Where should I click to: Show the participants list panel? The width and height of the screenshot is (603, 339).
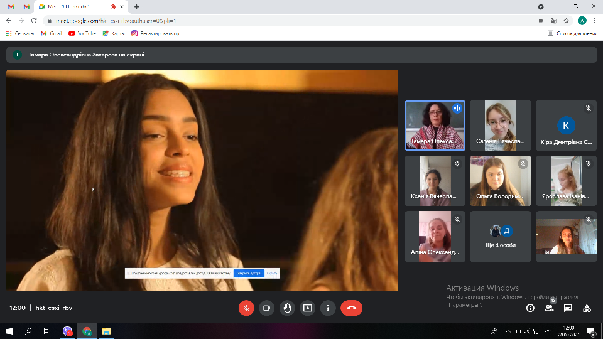(549, 308)
